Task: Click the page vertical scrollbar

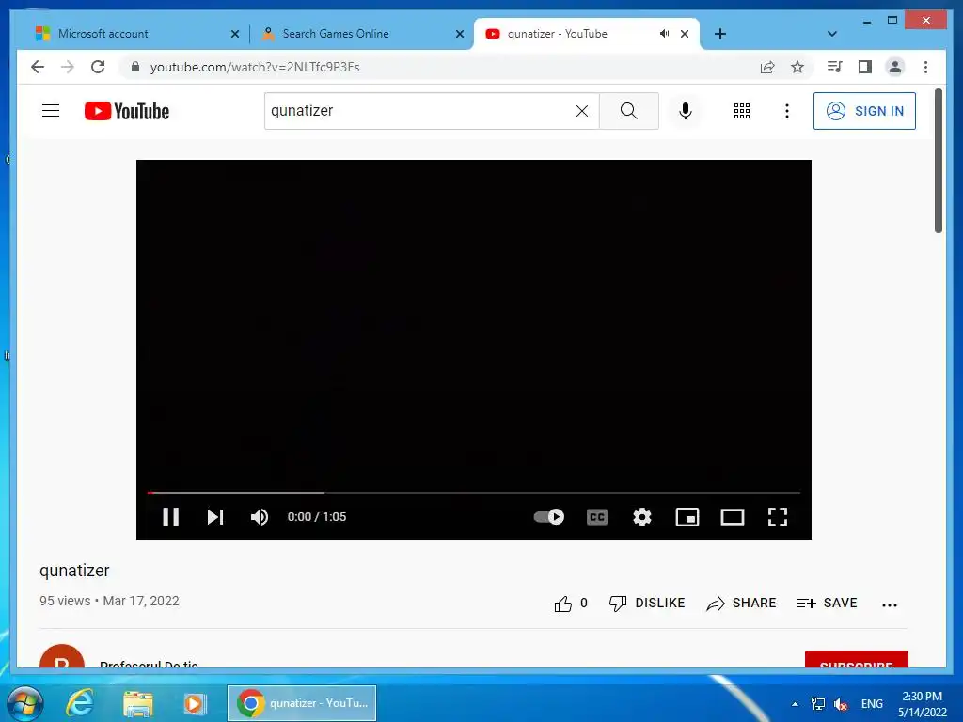Action: click(938, 161)
